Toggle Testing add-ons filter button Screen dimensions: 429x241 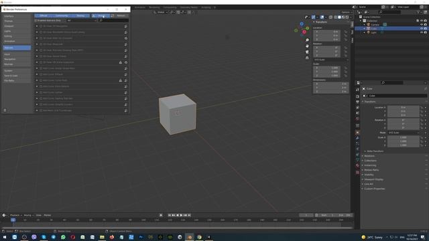(x=80, y=15)
